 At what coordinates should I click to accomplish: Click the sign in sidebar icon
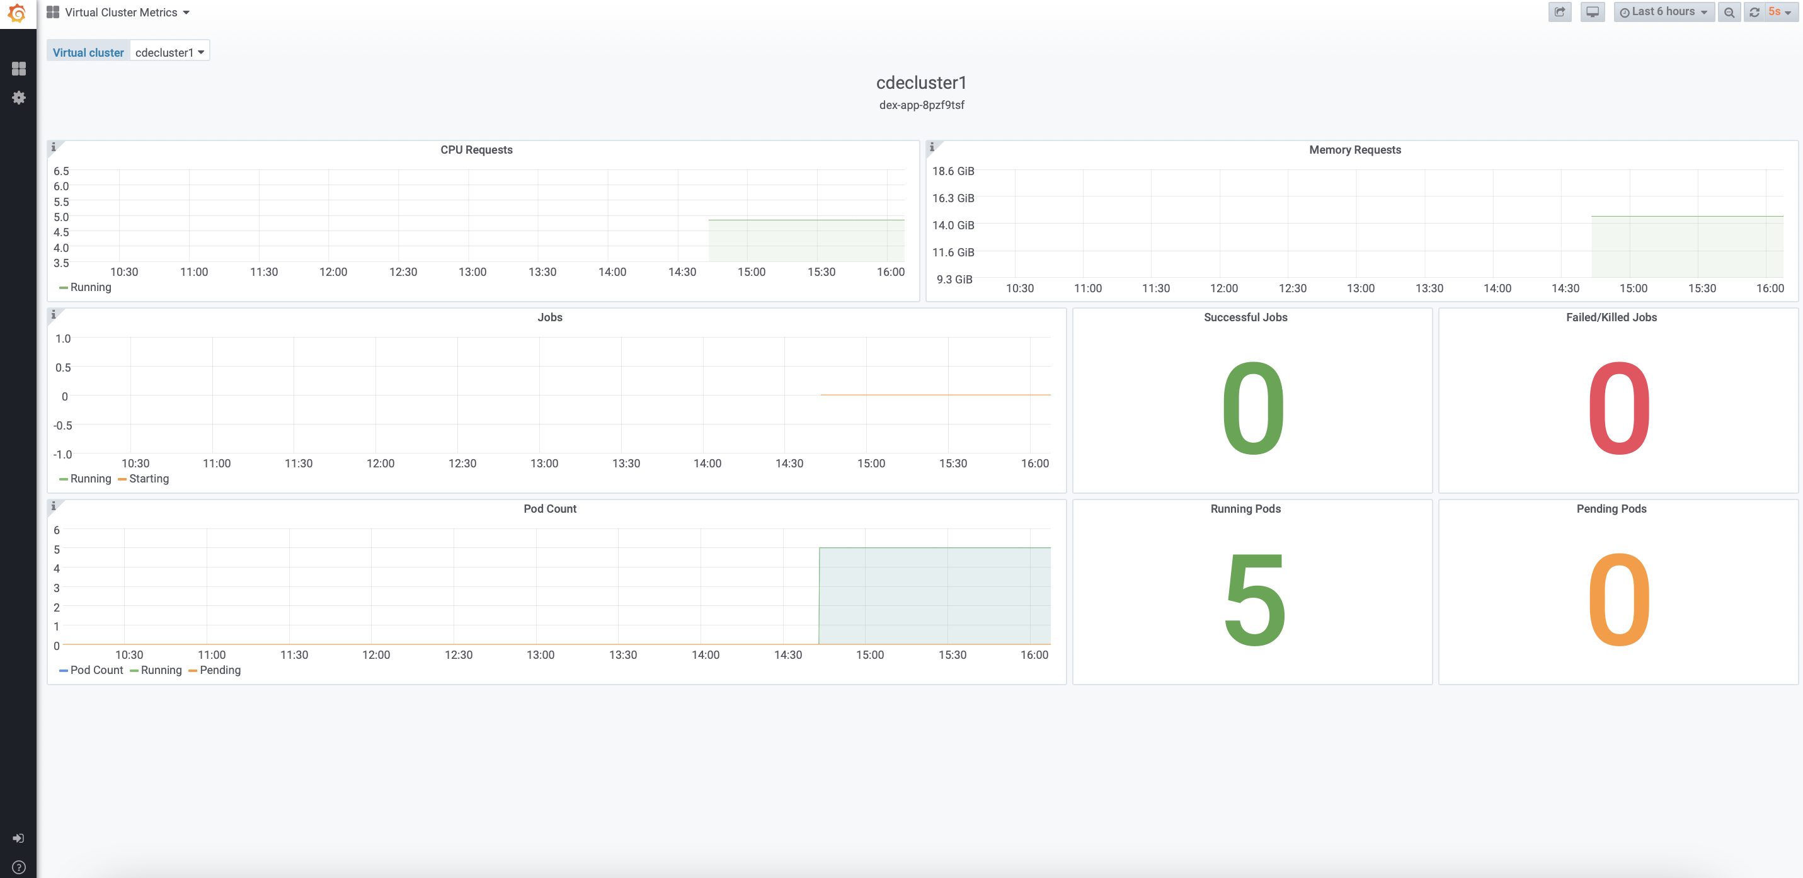19,838
